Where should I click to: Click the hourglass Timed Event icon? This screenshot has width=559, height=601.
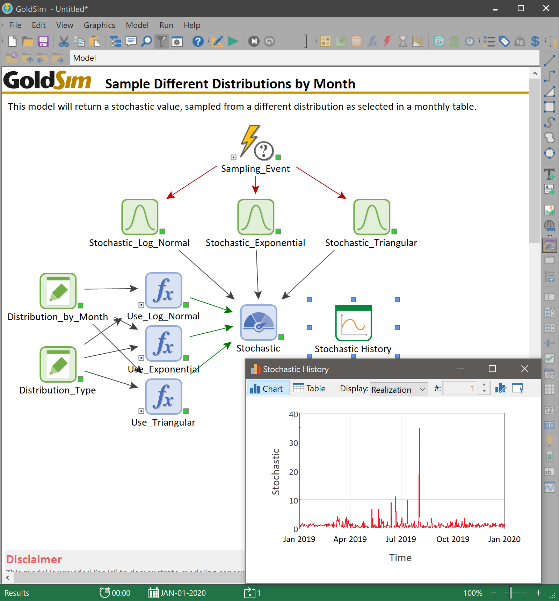click(x=402, y=41)
